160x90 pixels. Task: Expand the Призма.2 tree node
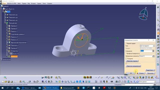tap(7, 26)
